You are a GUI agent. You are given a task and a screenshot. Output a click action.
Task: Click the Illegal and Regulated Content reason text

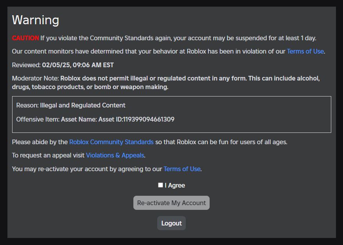(x=83, y=105)
